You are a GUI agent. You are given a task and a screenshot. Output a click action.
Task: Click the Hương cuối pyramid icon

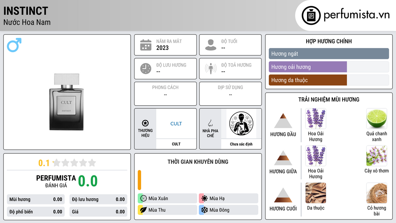click(283, 195)
